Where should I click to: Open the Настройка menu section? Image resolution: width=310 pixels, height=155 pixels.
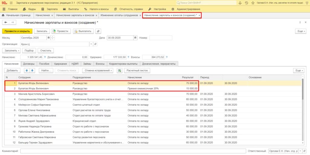tap(157, 9)
